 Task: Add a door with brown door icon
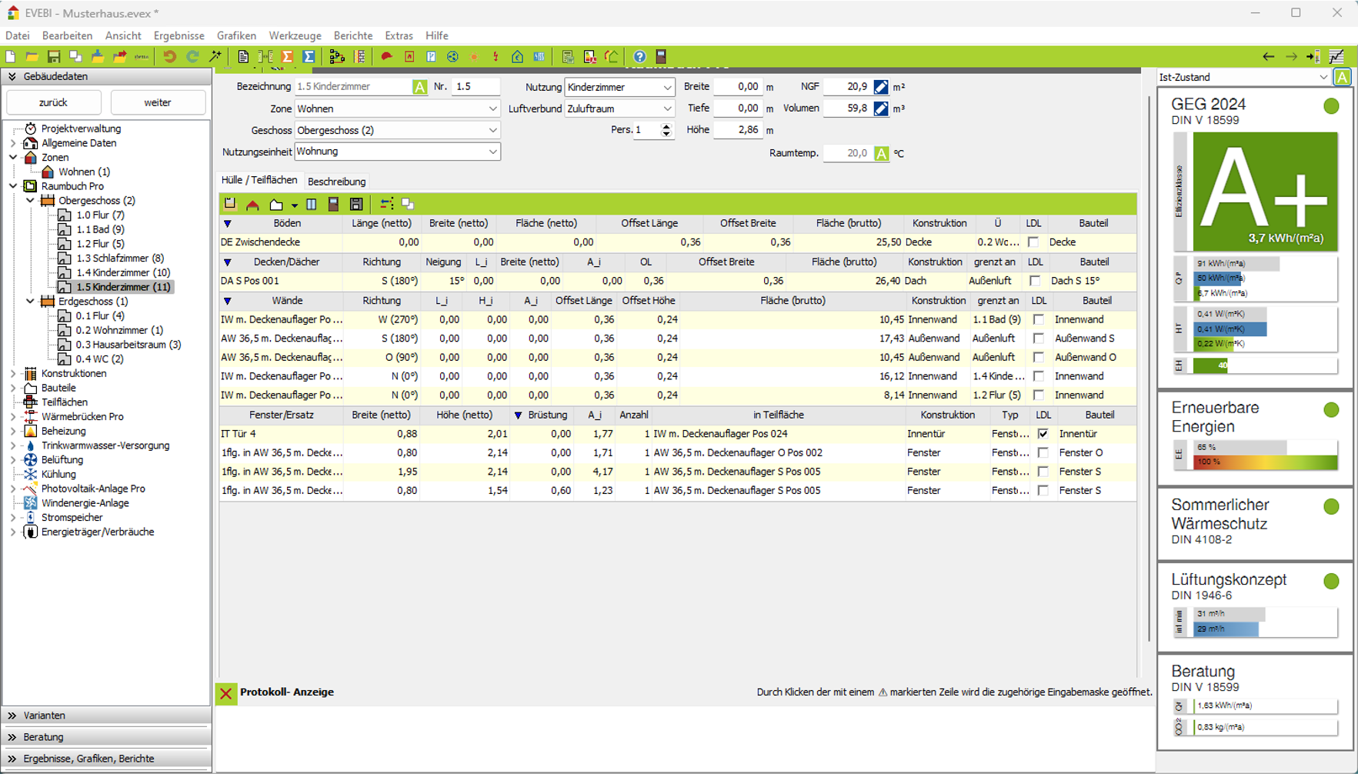tap(333, 205)
